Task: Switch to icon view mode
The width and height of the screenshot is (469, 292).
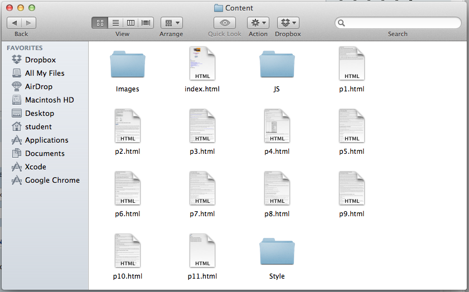Action: (x=100, y=23)
